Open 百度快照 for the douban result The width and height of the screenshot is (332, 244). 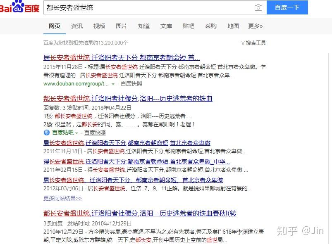pyautogui.click(x=131, y=84)
